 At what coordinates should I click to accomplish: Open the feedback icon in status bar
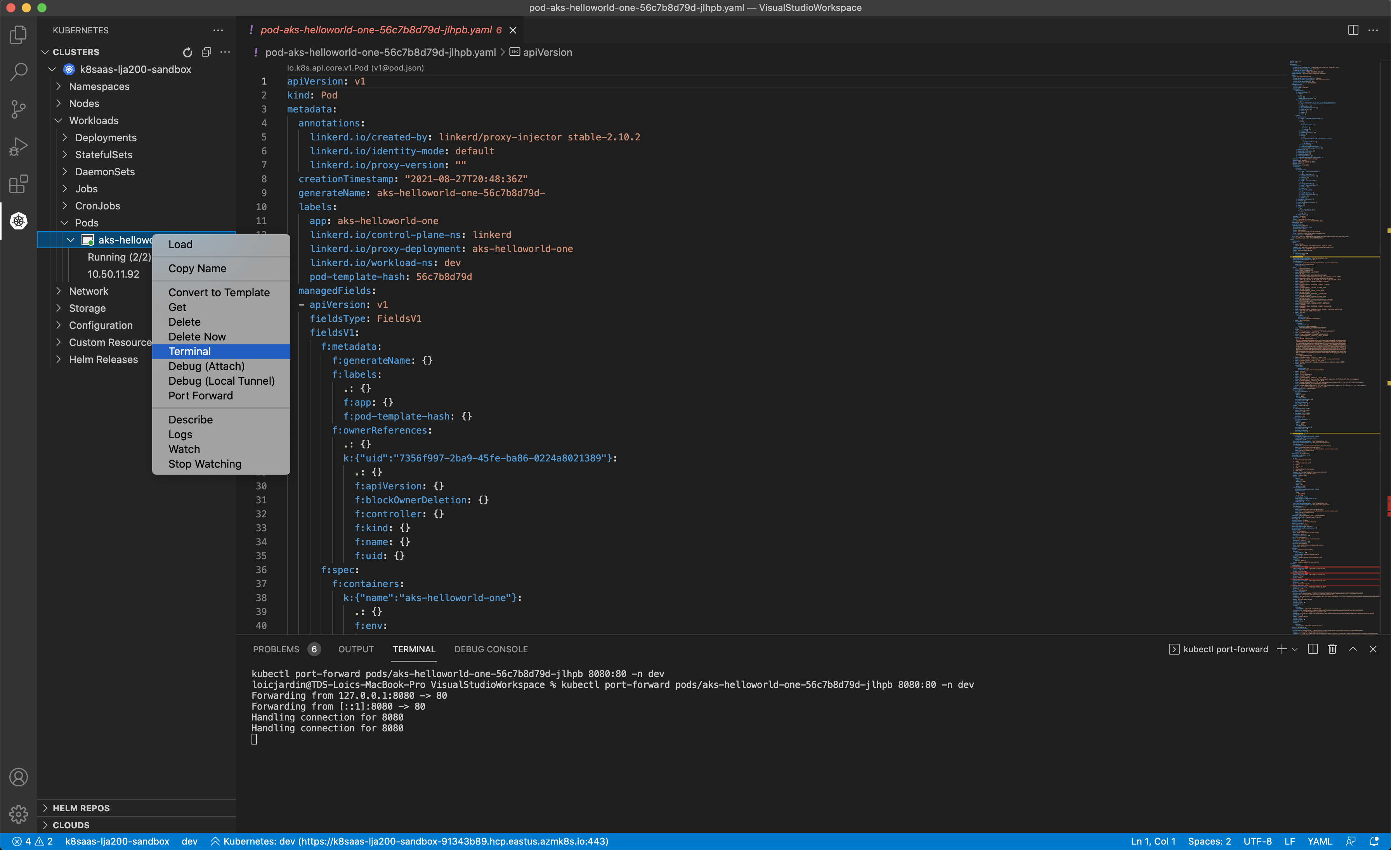(1350, 841)
